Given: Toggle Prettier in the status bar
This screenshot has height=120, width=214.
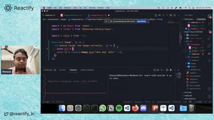Looking at the screenshot, I should (198, 102).
